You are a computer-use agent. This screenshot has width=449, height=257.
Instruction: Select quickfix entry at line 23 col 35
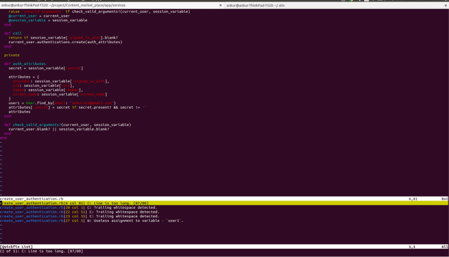click(80, 216)
